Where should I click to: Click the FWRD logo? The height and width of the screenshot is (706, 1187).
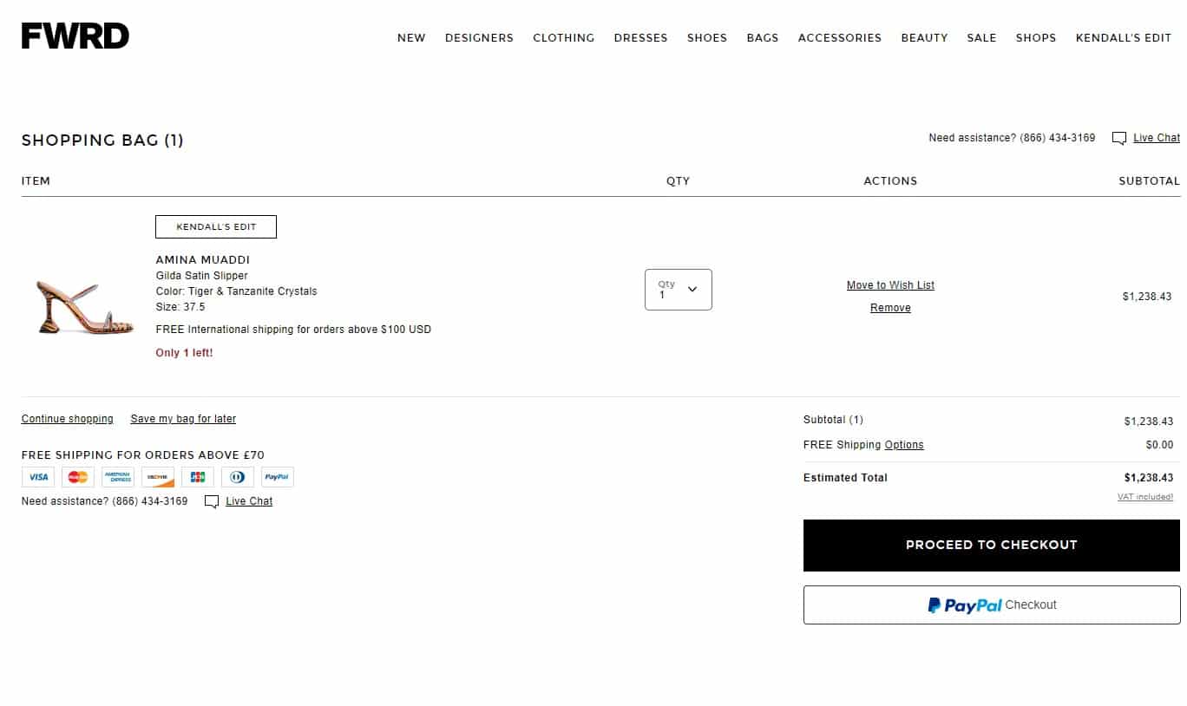75,36
